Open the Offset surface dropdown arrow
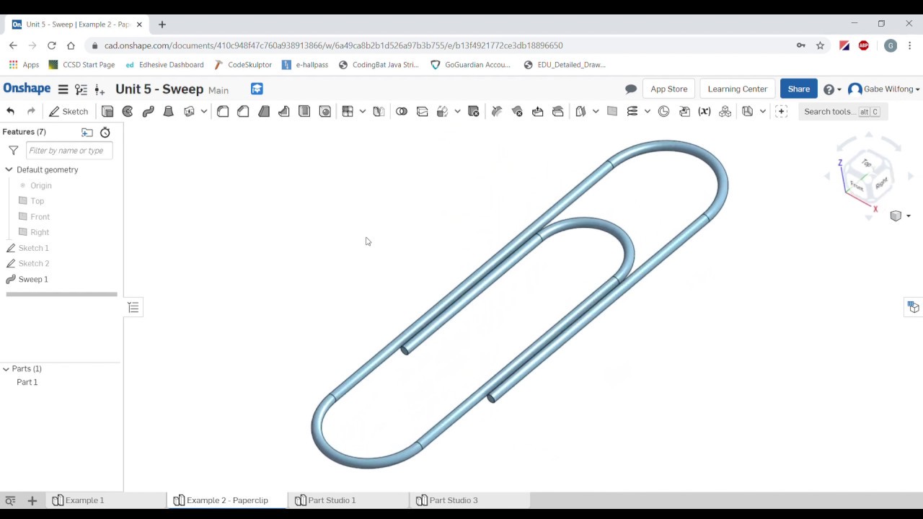Image resolution: width=923 pixels, height=519 pixels. click(x=596, y=111)
